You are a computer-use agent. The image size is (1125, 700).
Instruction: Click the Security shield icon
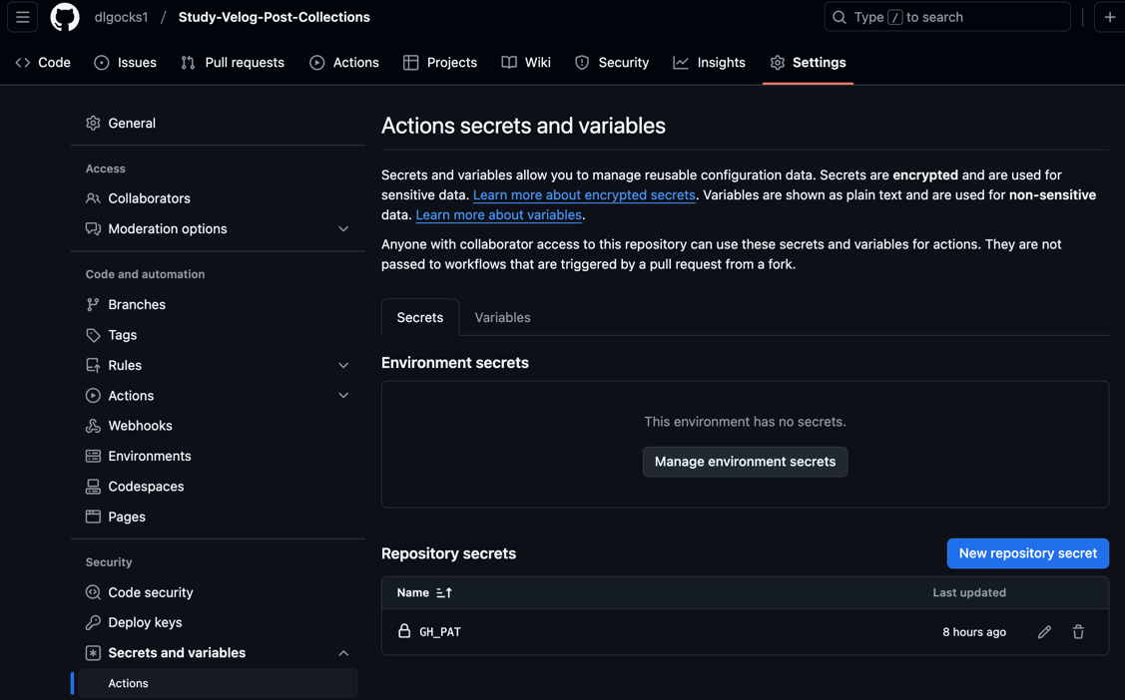[x=582, y=63]
